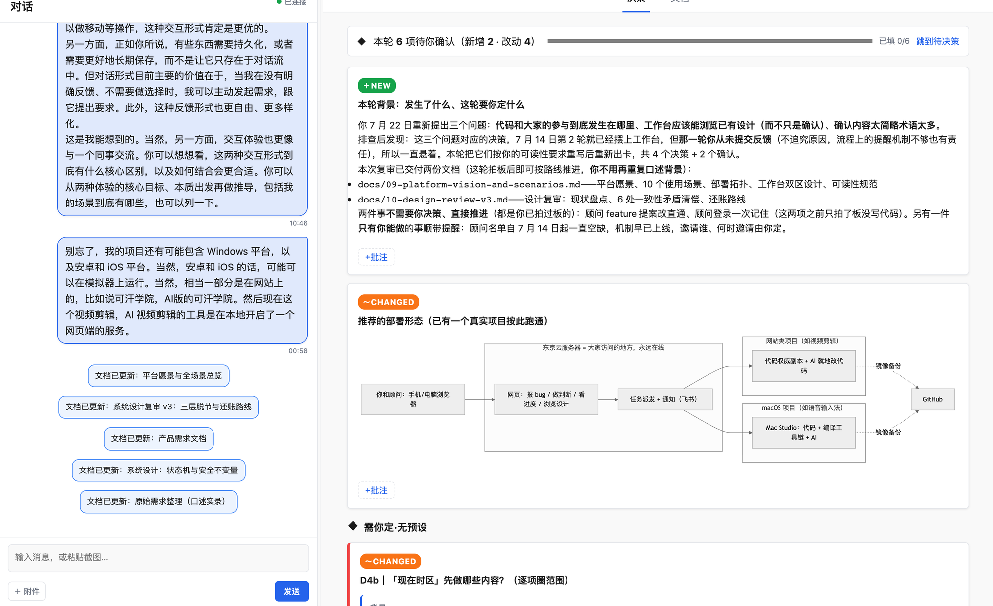Click the 发送 send button
Screen dimensions: 993x606
coord(291,591)
